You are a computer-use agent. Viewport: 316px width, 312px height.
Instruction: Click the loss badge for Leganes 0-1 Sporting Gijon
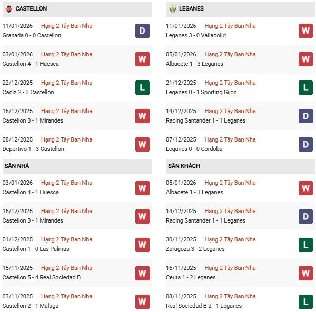click(305, 87)
